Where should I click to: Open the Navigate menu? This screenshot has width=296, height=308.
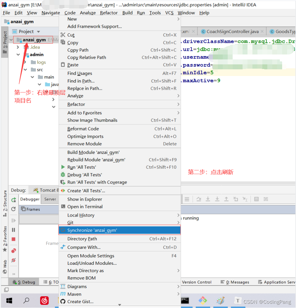point(51,13)
